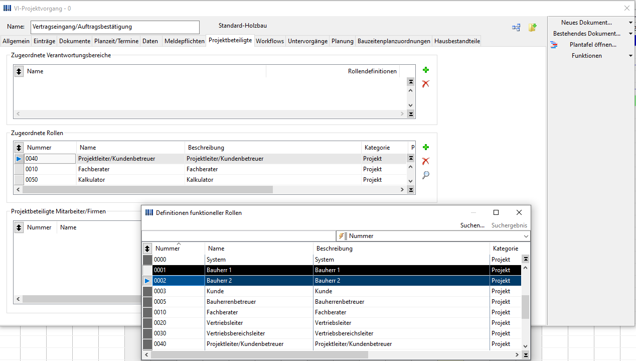Image resolution: width=636 pixels, height=361 pixels.
Task: Switch to the Bauzeitenplanzuordnungen tab
Action: pos(394,41)
